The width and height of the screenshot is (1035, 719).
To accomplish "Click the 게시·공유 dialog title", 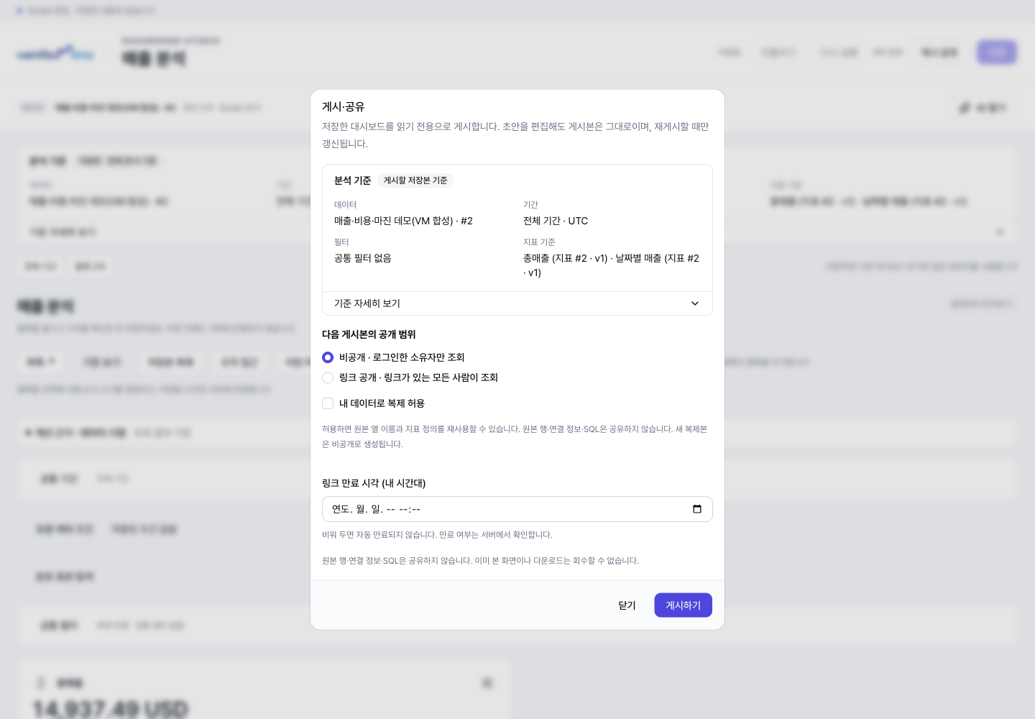I will click(x=344, y=106).
